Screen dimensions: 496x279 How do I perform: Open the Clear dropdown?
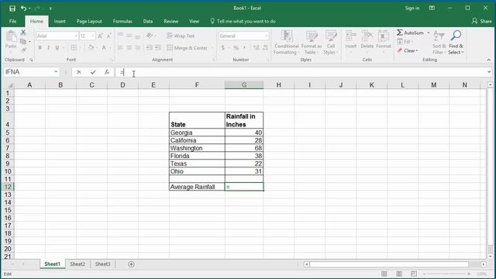(408, 50)
